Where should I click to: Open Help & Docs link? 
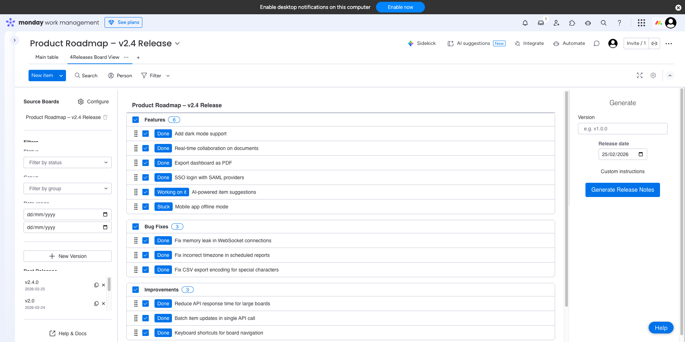[68, 333]
